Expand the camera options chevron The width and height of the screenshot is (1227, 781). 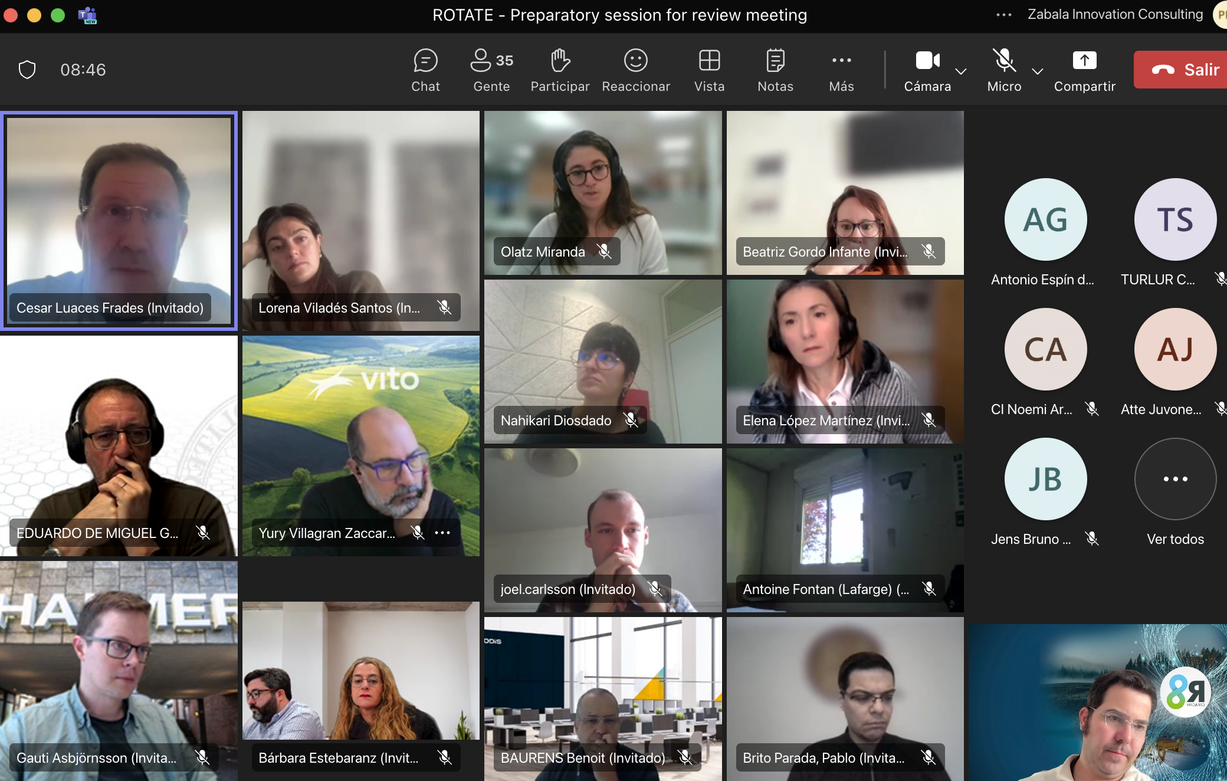click(x=961, y=71)
